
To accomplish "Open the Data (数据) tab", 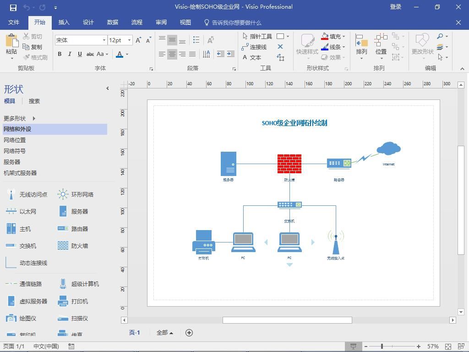I will coord(113,22).
